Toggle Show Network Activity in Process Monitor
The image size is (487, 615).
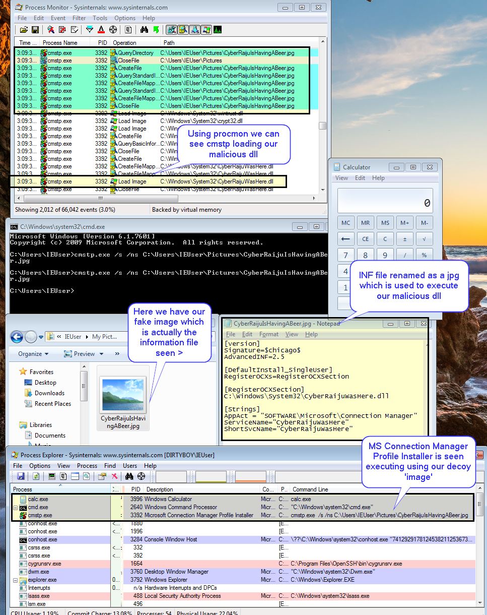tap(194, 30)
